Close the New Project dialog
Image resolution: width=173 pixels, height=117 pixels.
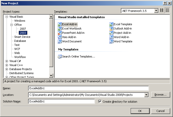click(x=169, y=3)
